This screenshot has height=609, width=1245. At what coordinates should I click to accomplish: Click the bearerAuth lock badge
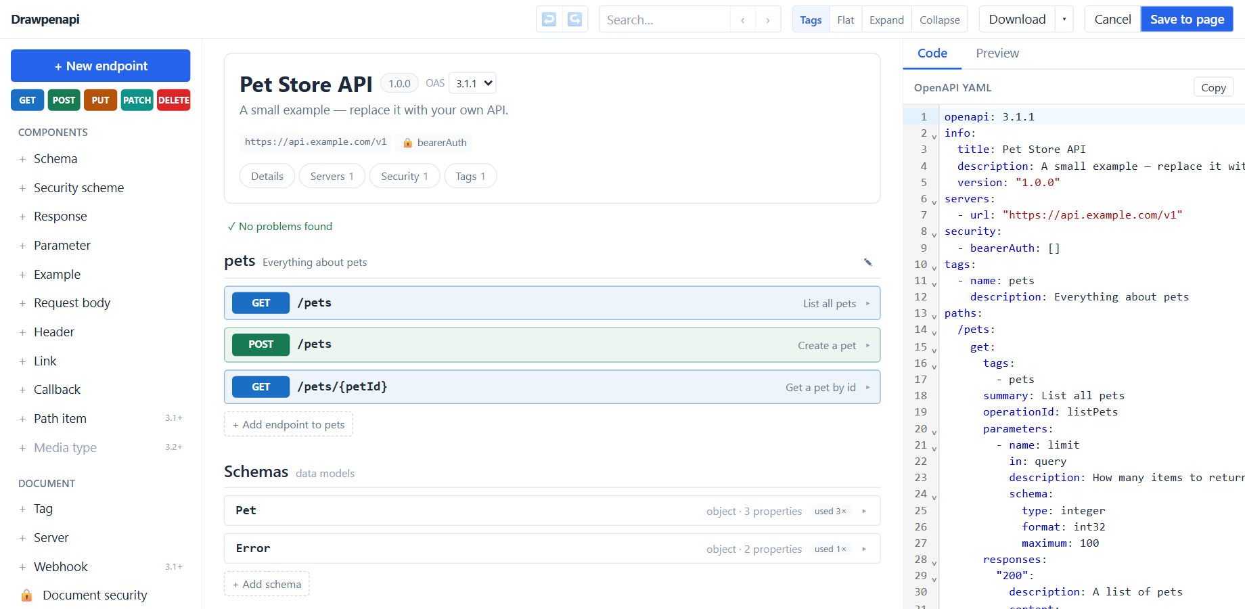435,142
